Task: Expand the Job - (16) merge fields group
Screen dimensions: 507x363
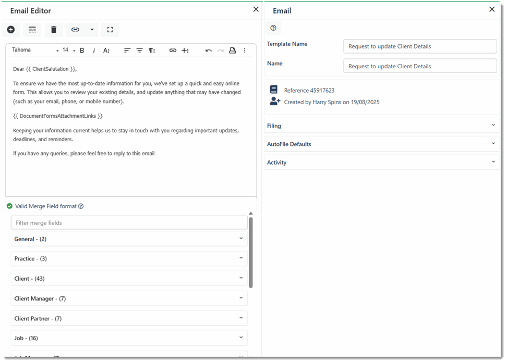Action: 129,338
